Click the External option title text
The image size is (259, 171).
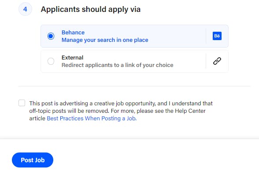(x=72, y=57)
